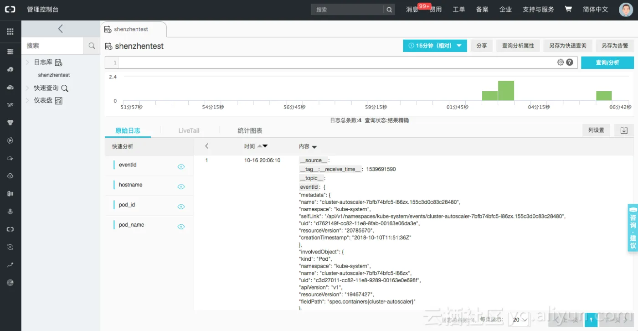
Task: Select the shenzhentest logstore in tree
Action: pos(54,75)
